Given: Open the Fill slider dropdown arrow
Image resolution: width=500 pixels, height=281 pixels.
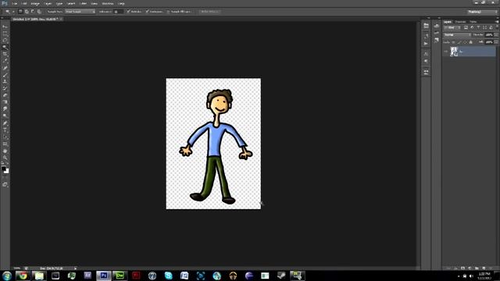Looking at the screenshot, I should coord(496,42).
